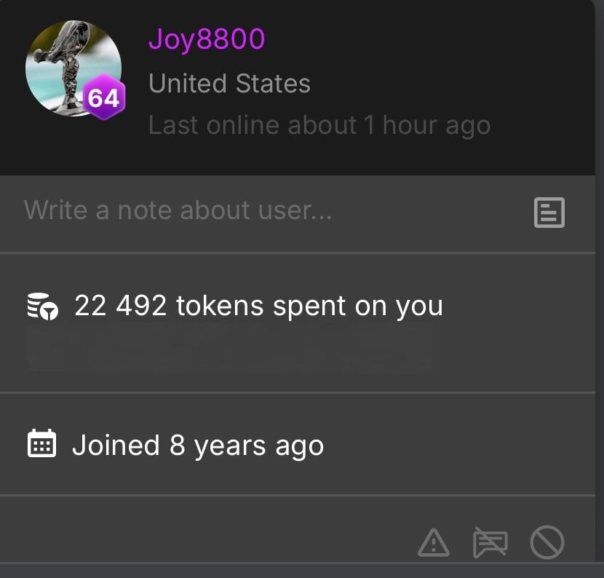The image size is (604, 578).
Task: Click the Last online about 1 hour ago text
Action: click(x=319, y=125)
